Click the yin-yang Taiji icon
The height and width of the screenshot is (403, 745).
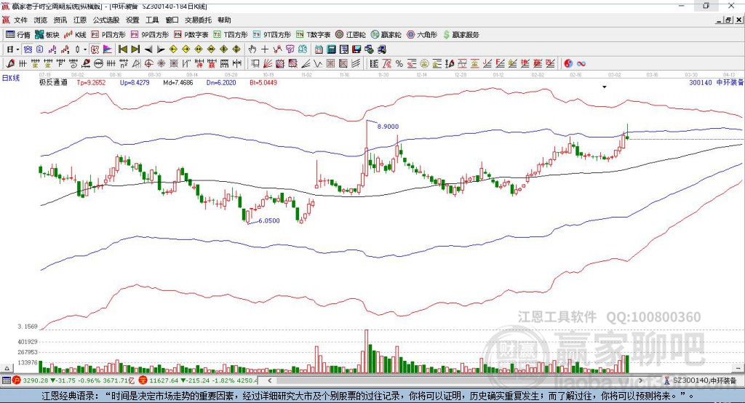(x=568, y=63)
